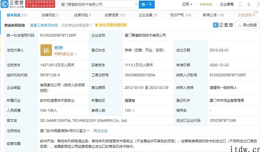Click organization code 58787126-9

pos(50,75)
